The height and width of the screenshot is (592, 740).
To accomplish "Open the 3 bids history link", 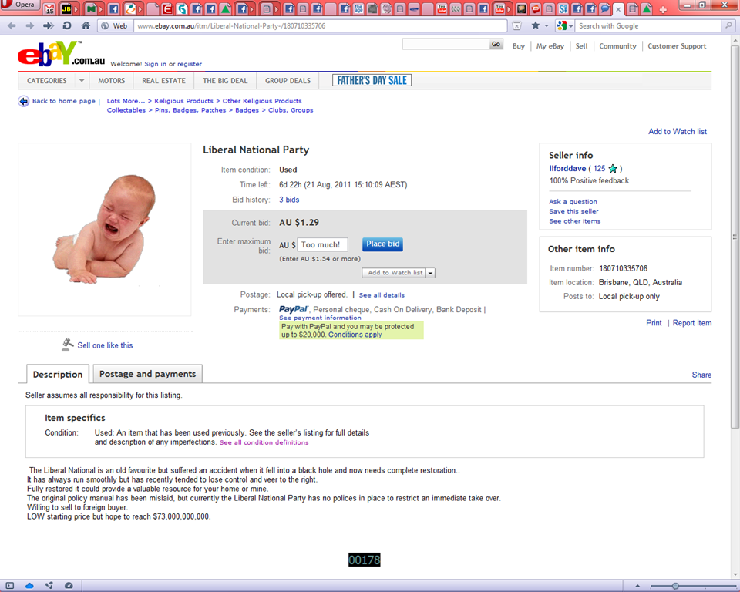I will pyautogui.click(x=289, y=200).
